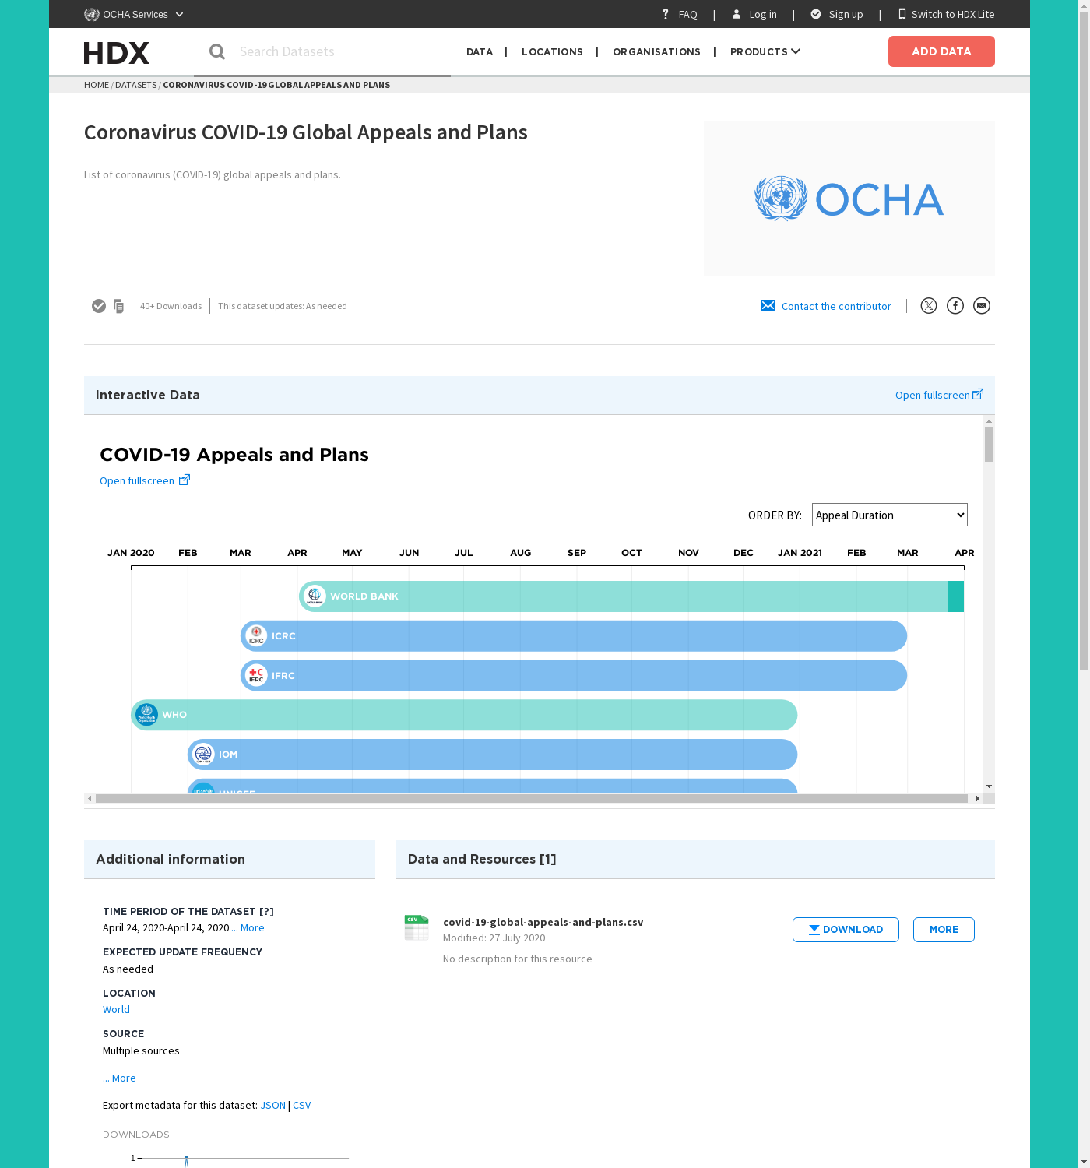Click the Add Data button
1090x1168 pixels.
coord(941,51)
